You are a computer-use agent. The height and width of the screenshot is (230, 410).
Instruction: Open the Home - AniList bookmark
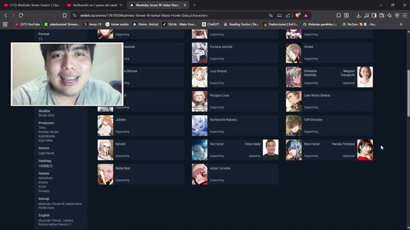pos(145,24)
